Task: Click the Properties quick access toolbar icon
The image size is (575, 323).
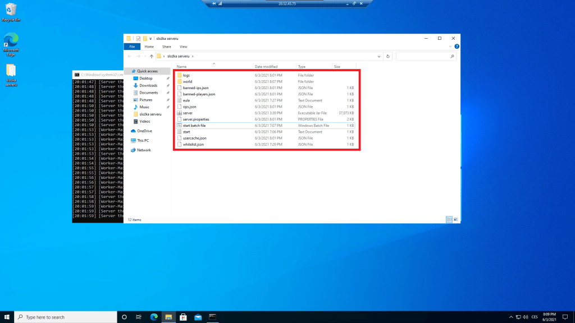Action: [138, 38]
